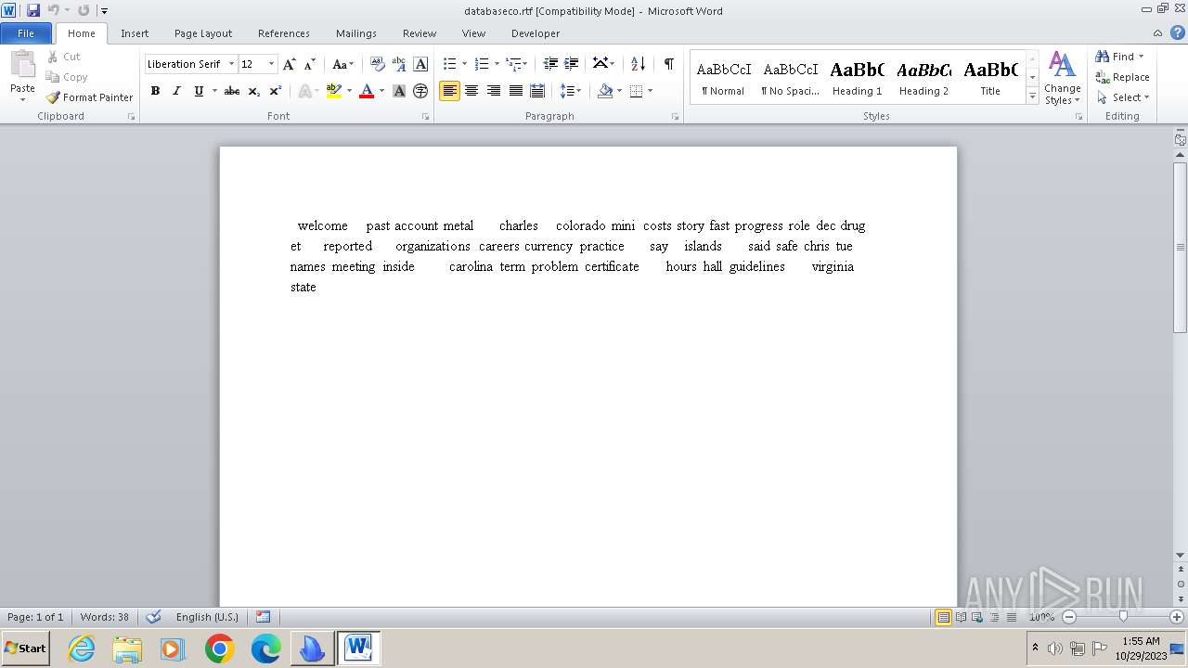Open Line Spacing dropdown
1188x668 pixels.
coord(571,91)
